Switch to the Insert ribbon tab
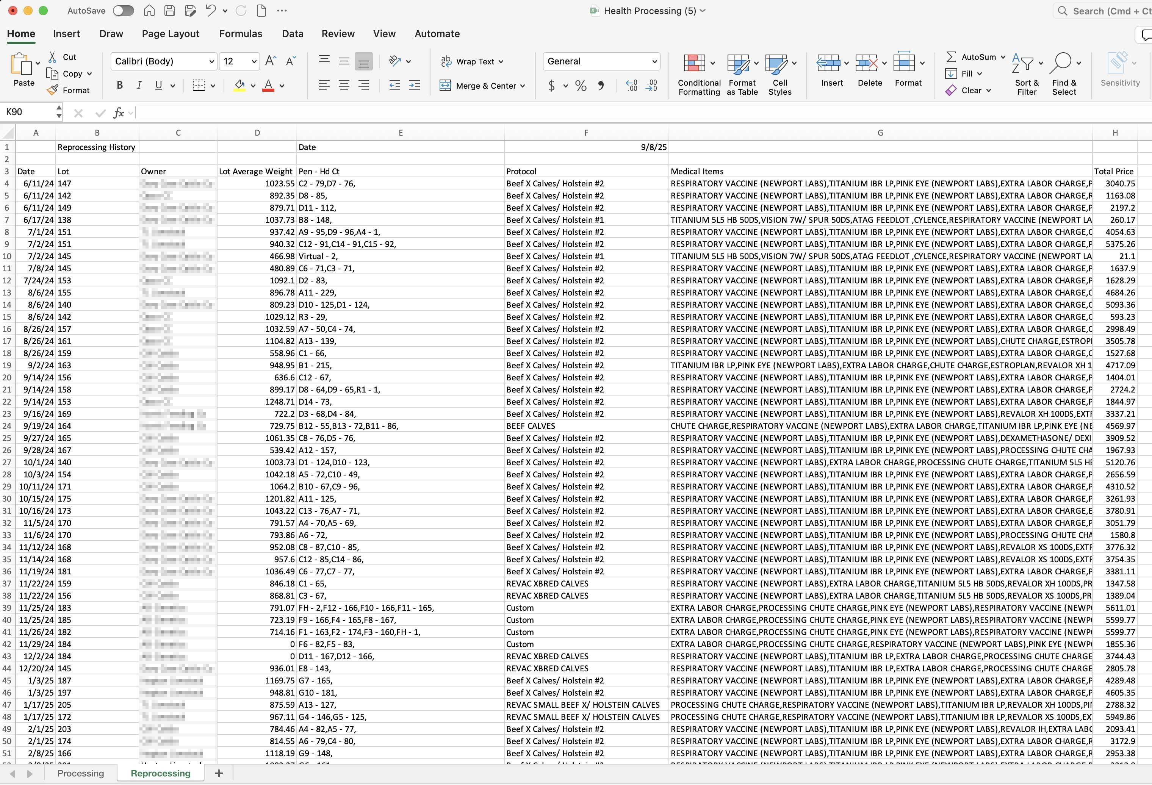The width and height of the screenshot is (1152, 785). tap(66, 34)
